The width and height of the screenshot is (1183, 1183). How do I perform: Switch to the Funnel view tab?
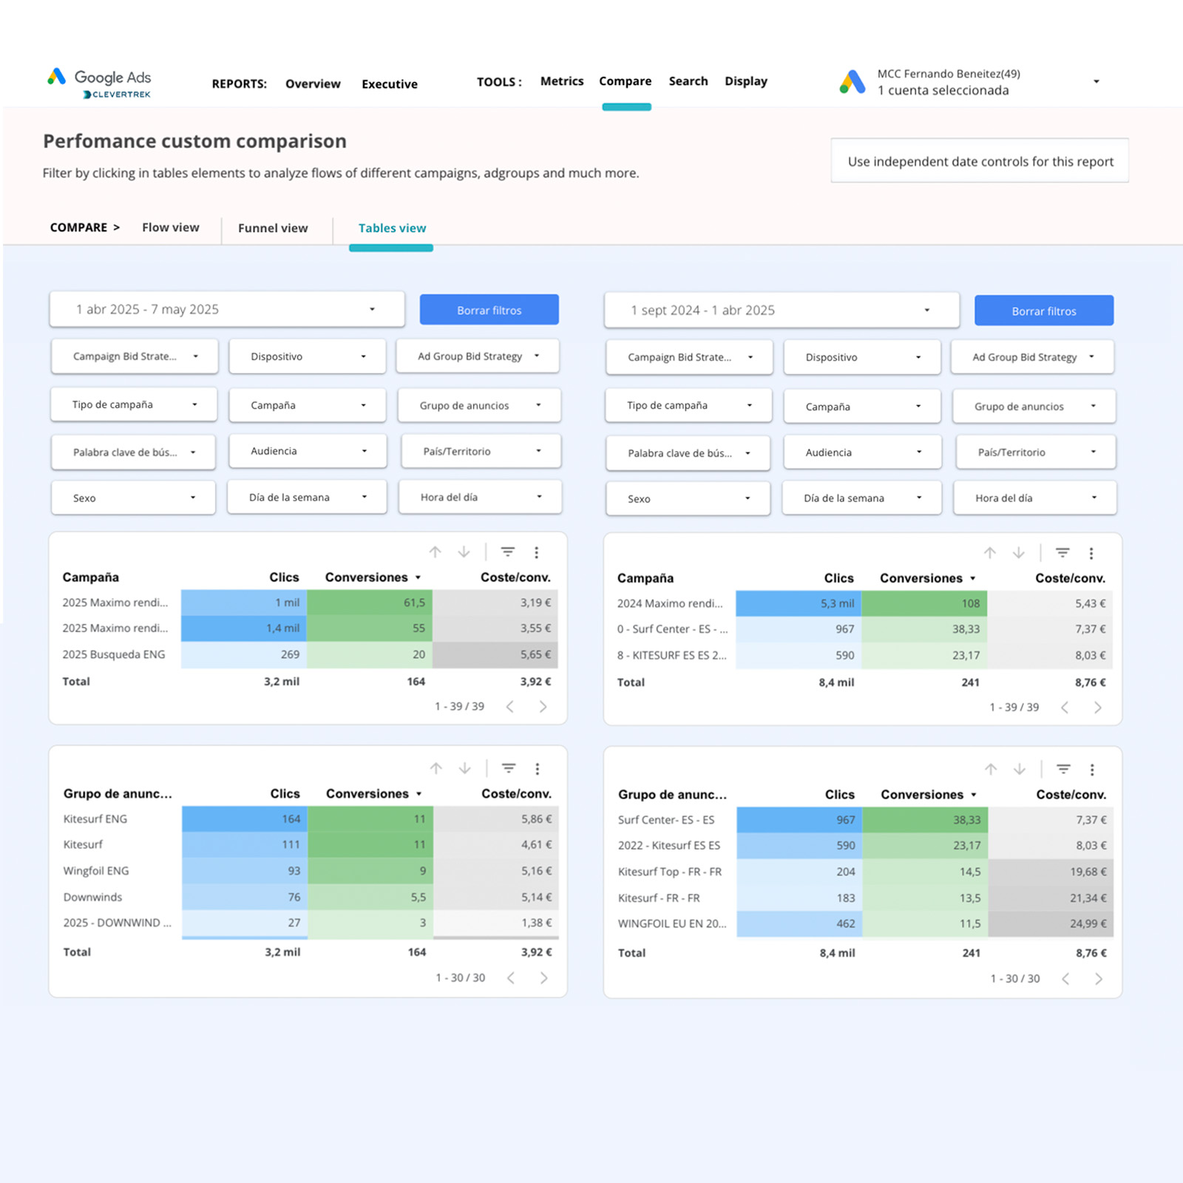click(273, 228)
